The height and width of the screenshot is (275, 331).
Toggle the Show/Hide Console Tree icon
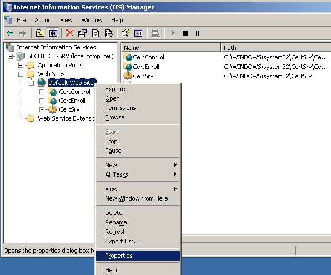click(53, 33)
